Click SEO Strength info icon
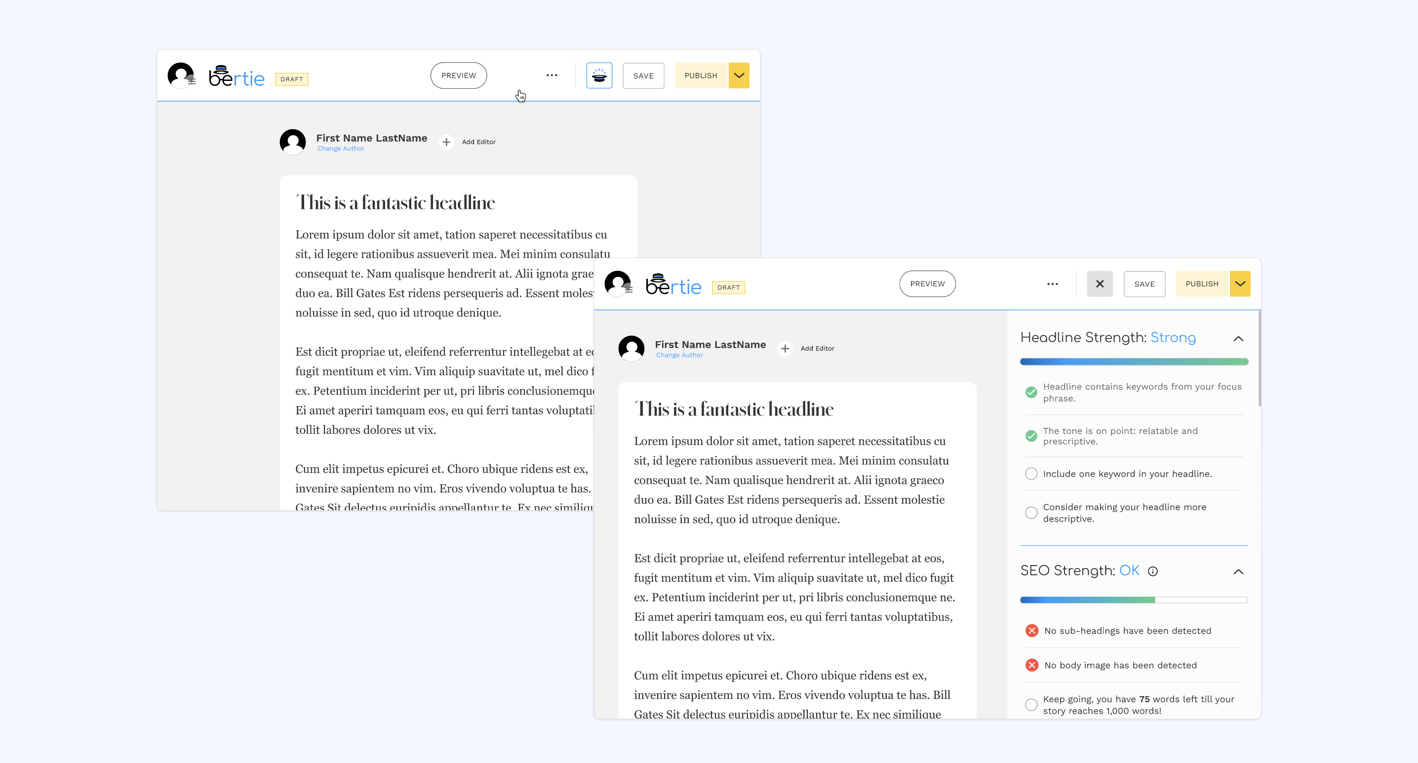The width and height of the screenshot is (1418, 763). tap(1153, 571)
